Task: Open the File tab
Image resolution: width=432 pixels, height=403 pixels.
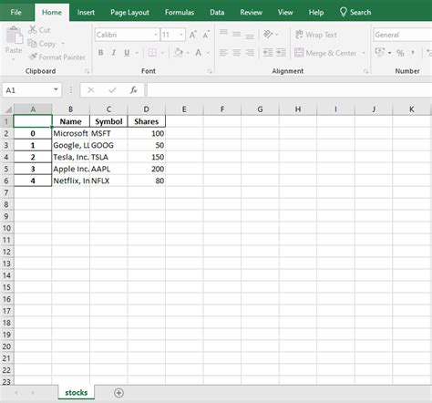Action: (x=15, y=12)
